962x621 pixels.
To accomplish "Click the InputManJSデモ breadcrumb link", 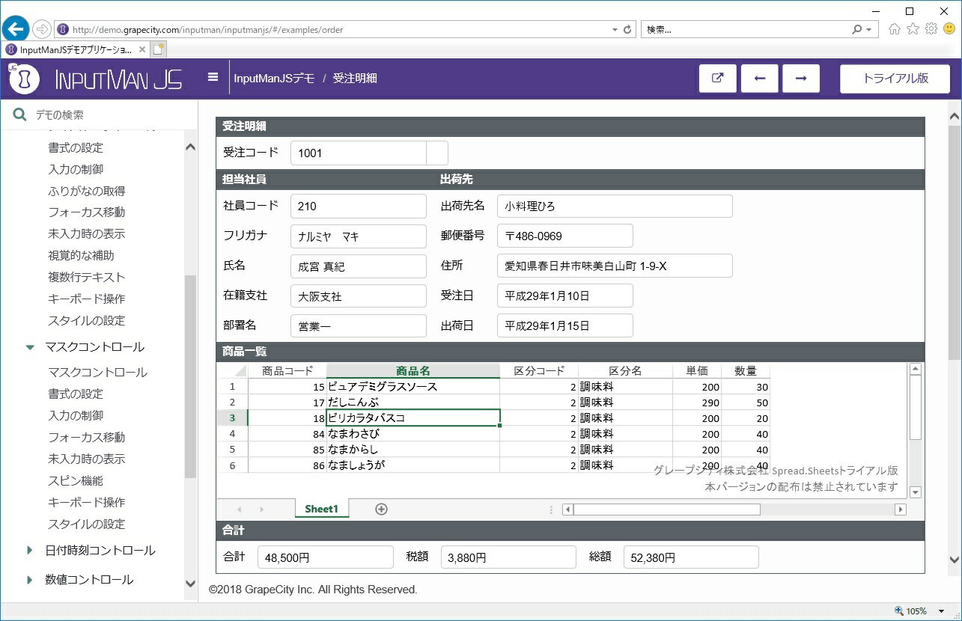I will click(274, 78).
